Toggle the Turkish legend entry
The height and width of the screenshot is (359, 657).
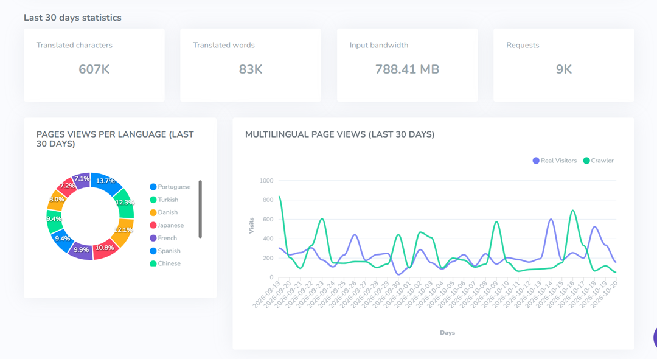164,200
